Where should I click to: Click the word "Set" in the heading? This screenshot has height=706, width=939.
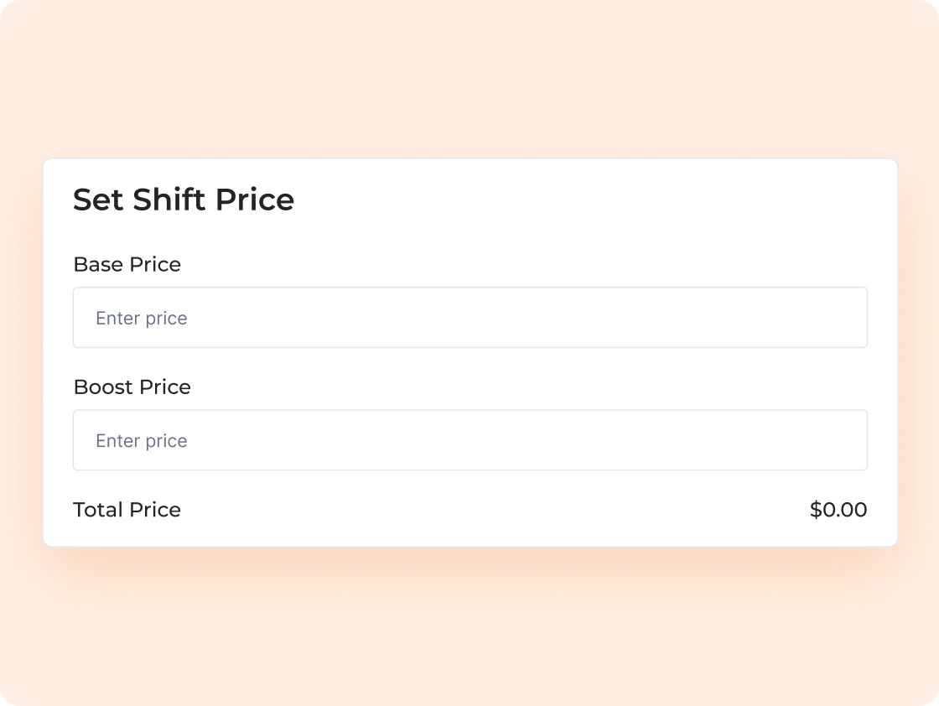click(98, 200)
